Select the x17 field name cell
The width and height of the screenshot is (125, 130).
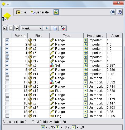click(x=39, y=108)
